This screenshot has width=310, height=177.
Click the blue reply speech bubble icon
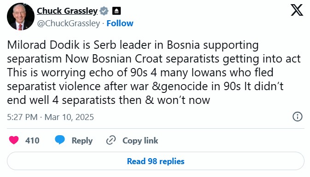coord(60,140)
